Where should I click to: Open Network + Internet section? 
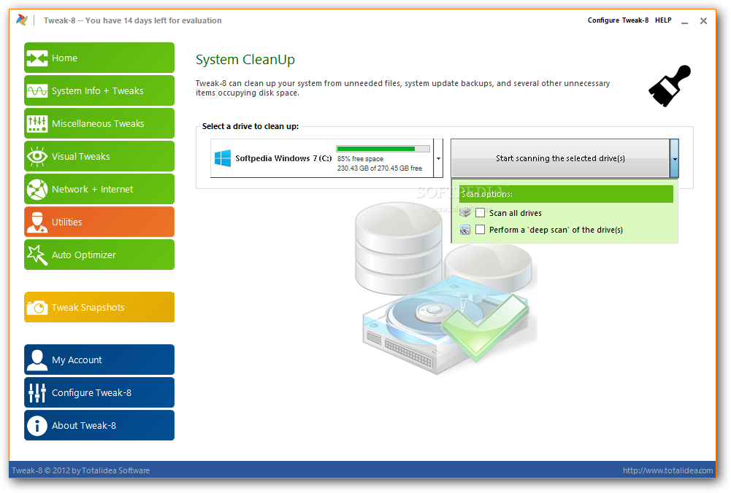[99, 189]
